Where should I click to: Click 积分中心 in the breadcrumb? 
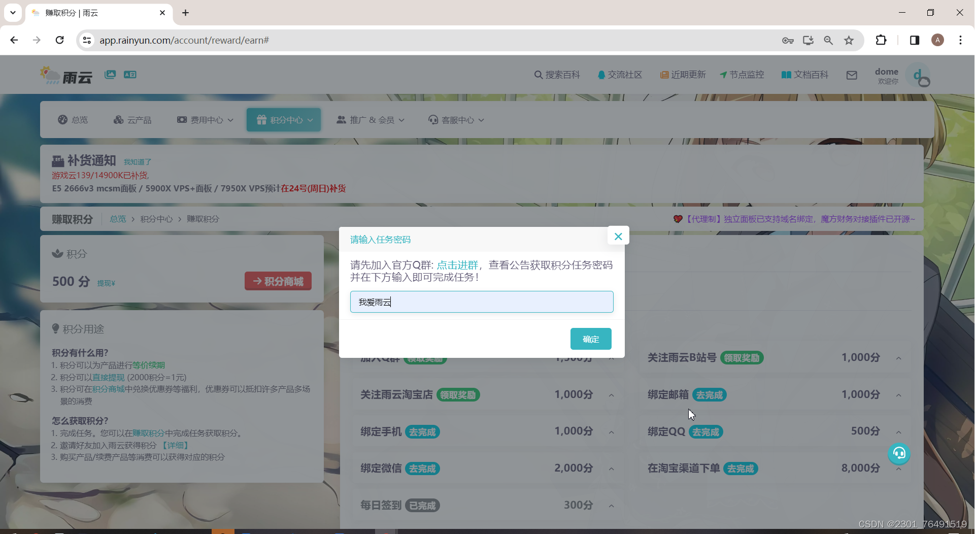coord(156,219)
